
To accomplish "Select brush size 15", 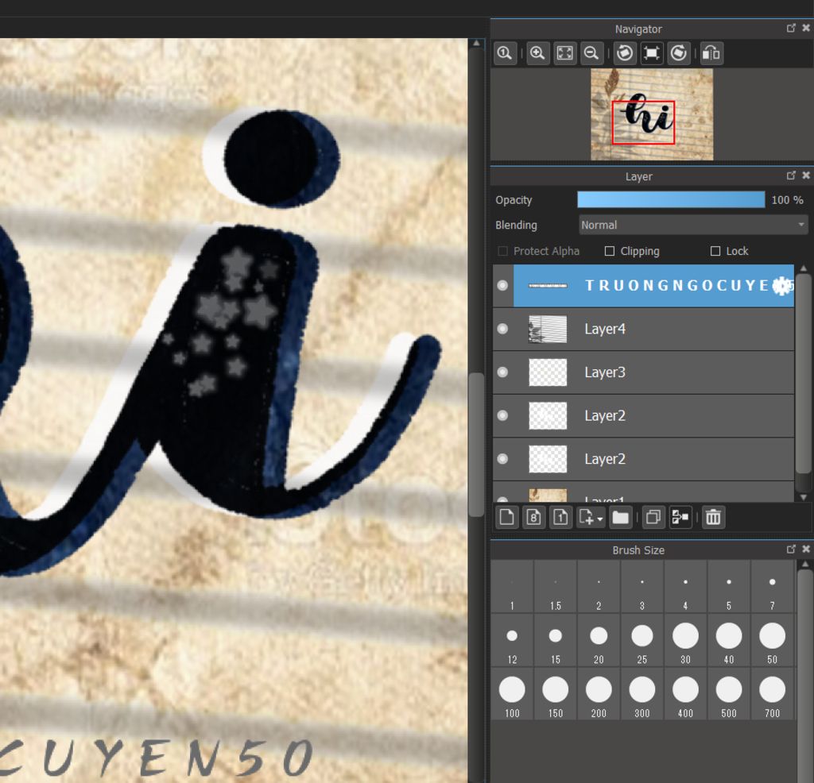I will 556,641.
